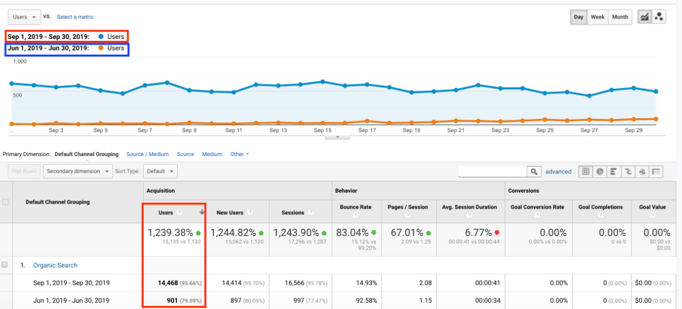Open the Sort Type Default dropdown
Screen dimensions: 682x309
(160, 171)
